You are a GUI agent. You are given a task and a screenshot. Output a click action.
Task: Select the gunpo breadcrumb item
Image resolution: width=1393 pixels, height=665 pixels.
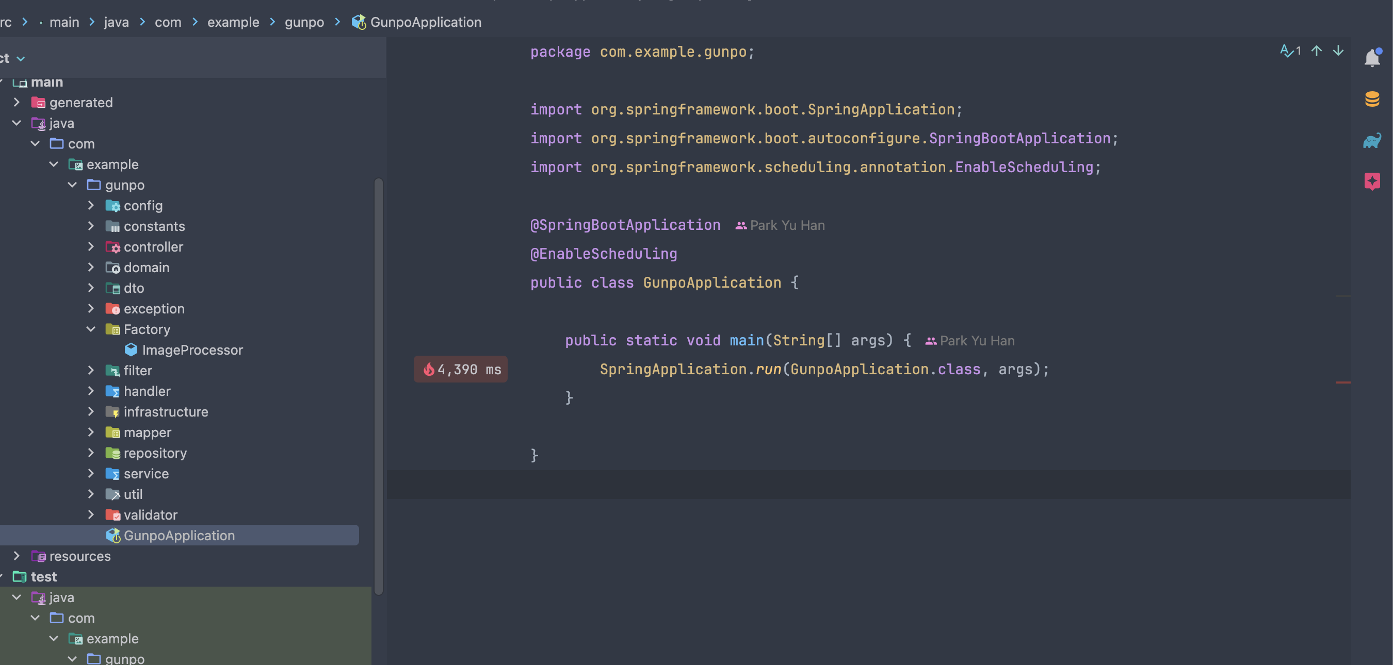304,22
